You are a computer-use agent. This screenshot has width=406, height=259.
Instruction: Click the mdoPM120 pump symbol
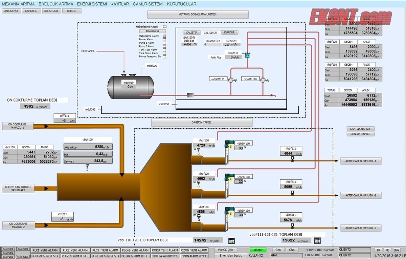coord(263,80)
